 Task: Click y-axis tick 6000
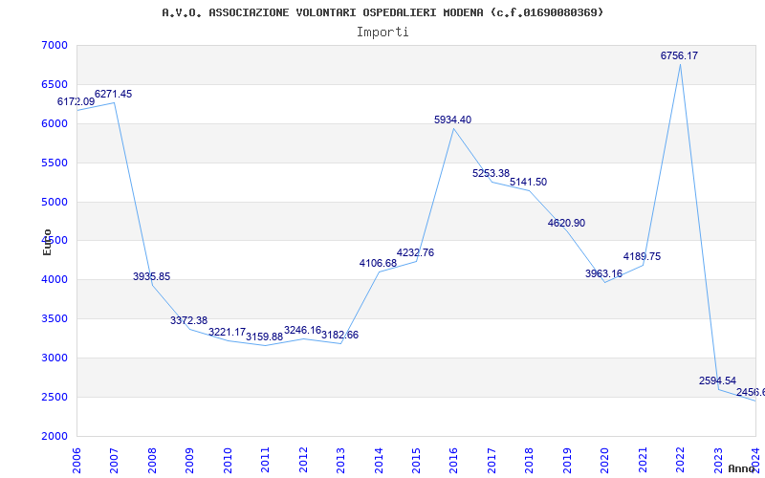(55, 123)
